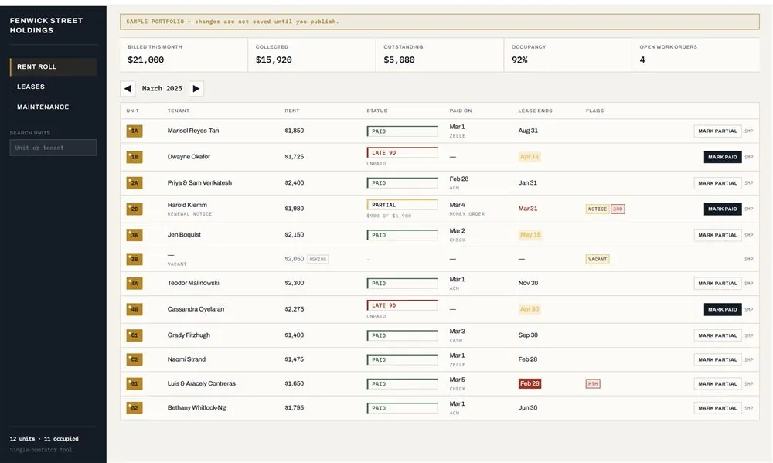Open unit C2 badge
The image size is (773, 463).
[134, 359]
